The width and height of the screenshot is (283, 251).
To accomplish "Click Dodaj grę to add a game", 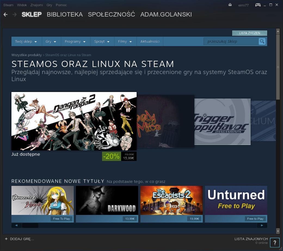I will point(22,239).
